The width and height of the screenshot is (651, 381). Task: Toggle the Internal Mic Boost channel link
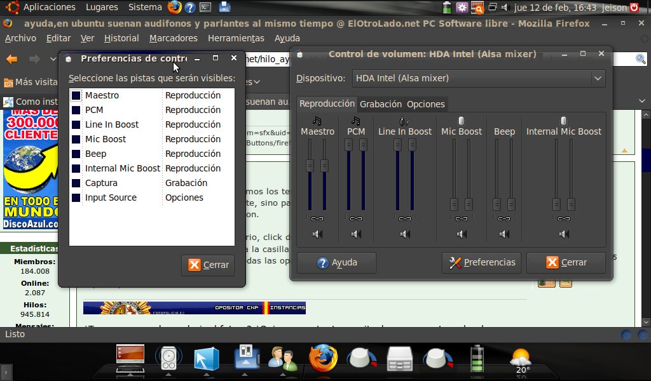tap(563, 218)
